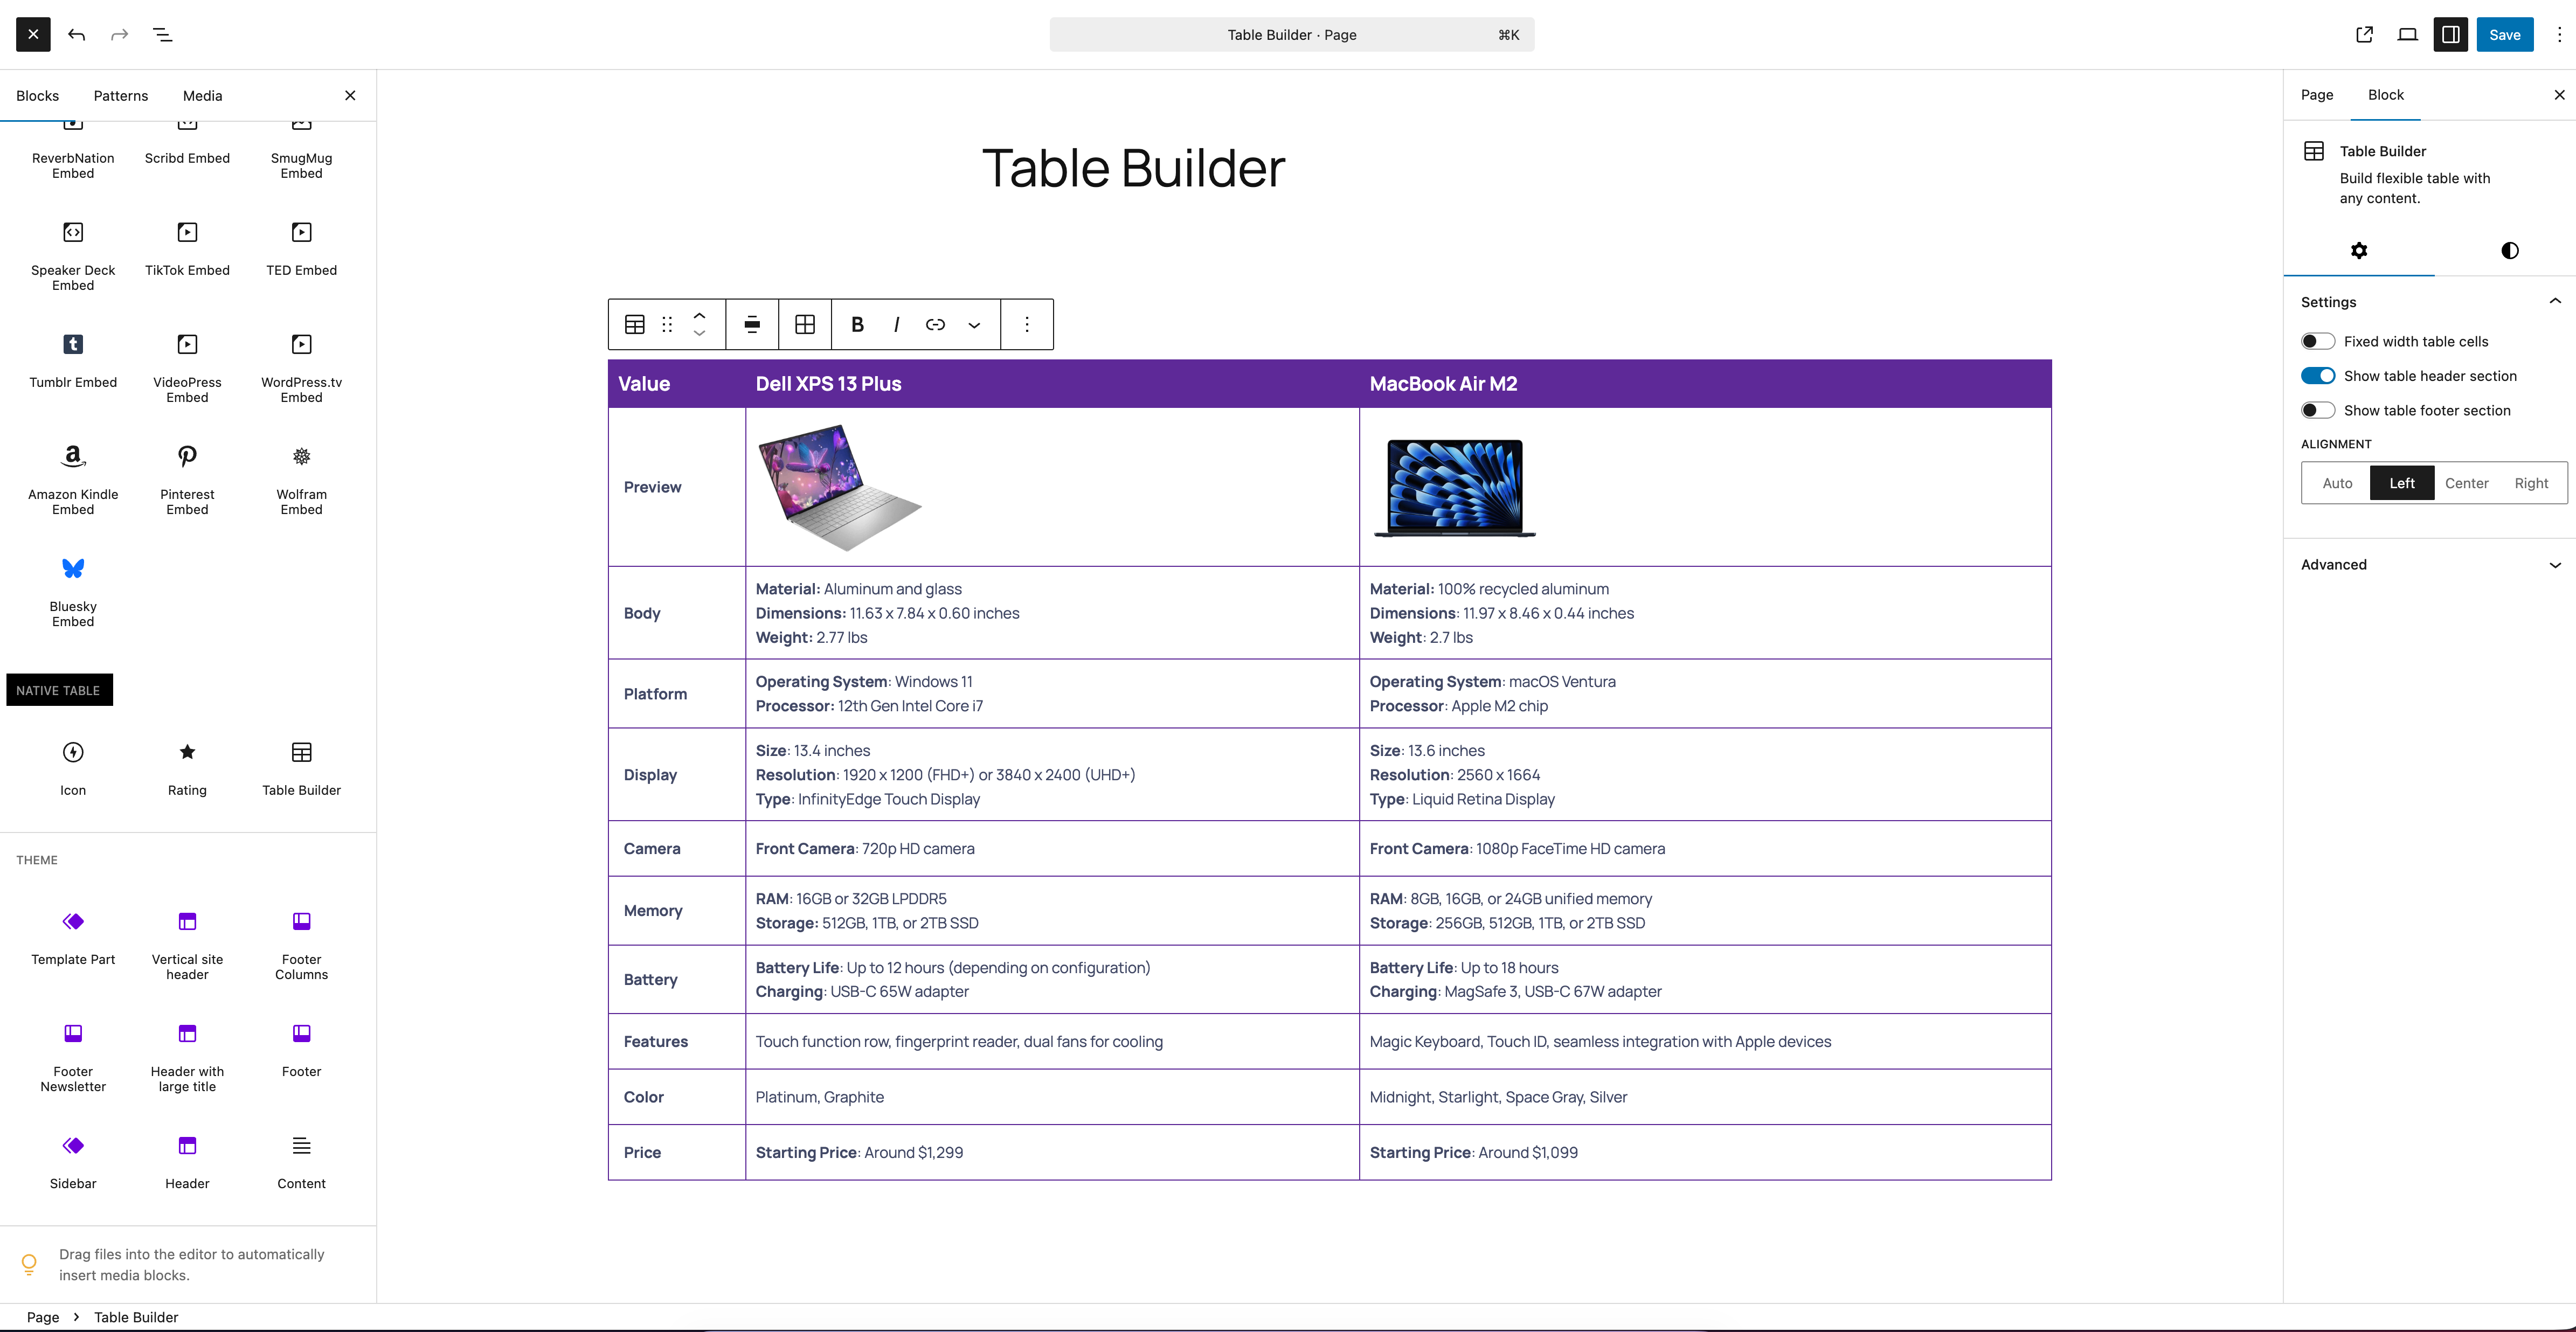Click the bold formatting button
The width and height of the screenshot is (2576, 1332).
pos(857,324)
